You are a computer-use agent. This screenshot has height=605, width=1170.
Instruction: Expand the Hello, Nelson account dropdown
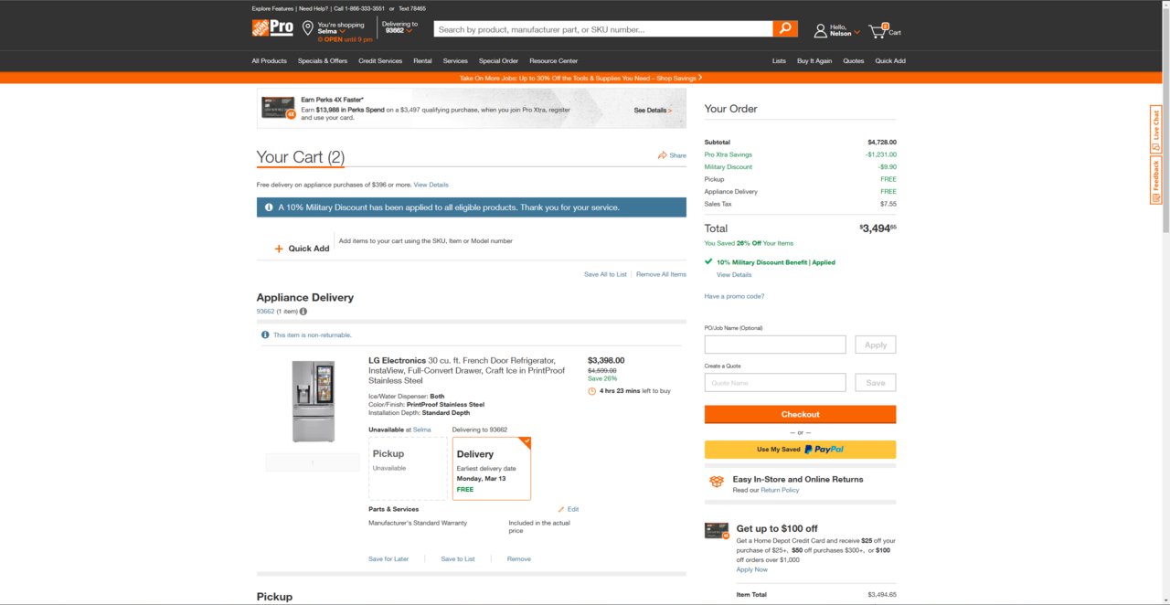[x=856, y=34]
